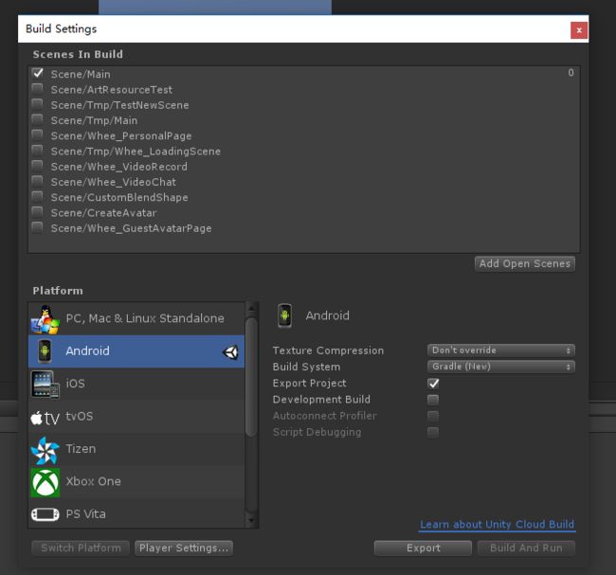Uncheck the Scene/Main scene checkbox

[x=38, y=73]
